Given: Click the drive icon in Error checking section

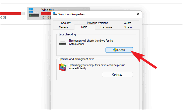Looking at the screenshot, I should [63, 43].
